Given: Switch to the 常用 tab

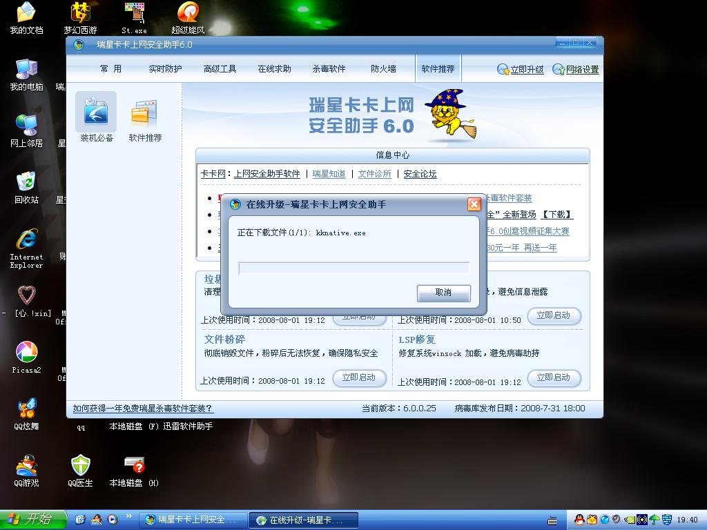Looking at the screenshot, I should (x=111, y=68).
